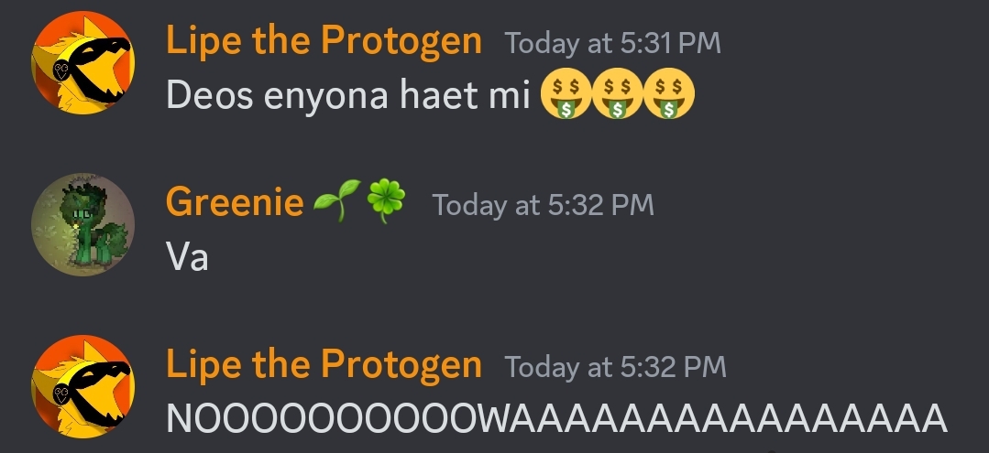Open Greenie's green pony avatar
989x453 pixels.
coord(82,224)
